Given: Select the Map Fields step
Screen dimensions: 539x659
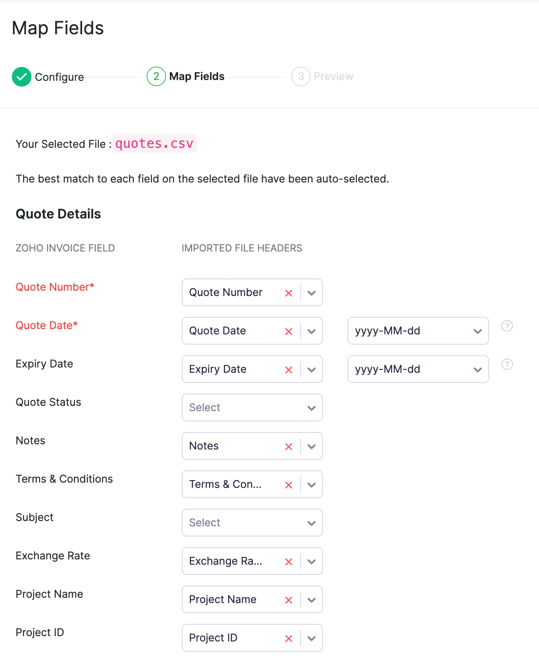Looking at the screenshot, I should point(186,76).
